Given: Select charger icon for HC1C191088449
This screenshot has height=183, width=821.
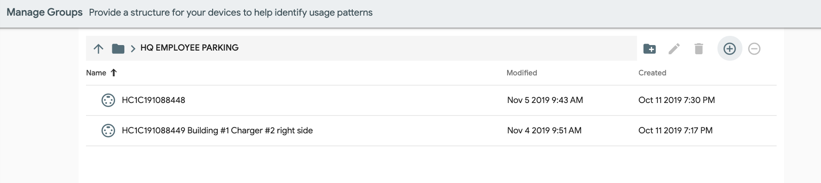Looking at the screenshot, I should (108, 131).
